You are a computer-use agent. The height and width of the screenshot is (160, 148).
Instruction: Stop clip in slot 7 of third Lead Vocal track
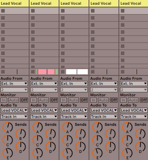coord(63,53)
